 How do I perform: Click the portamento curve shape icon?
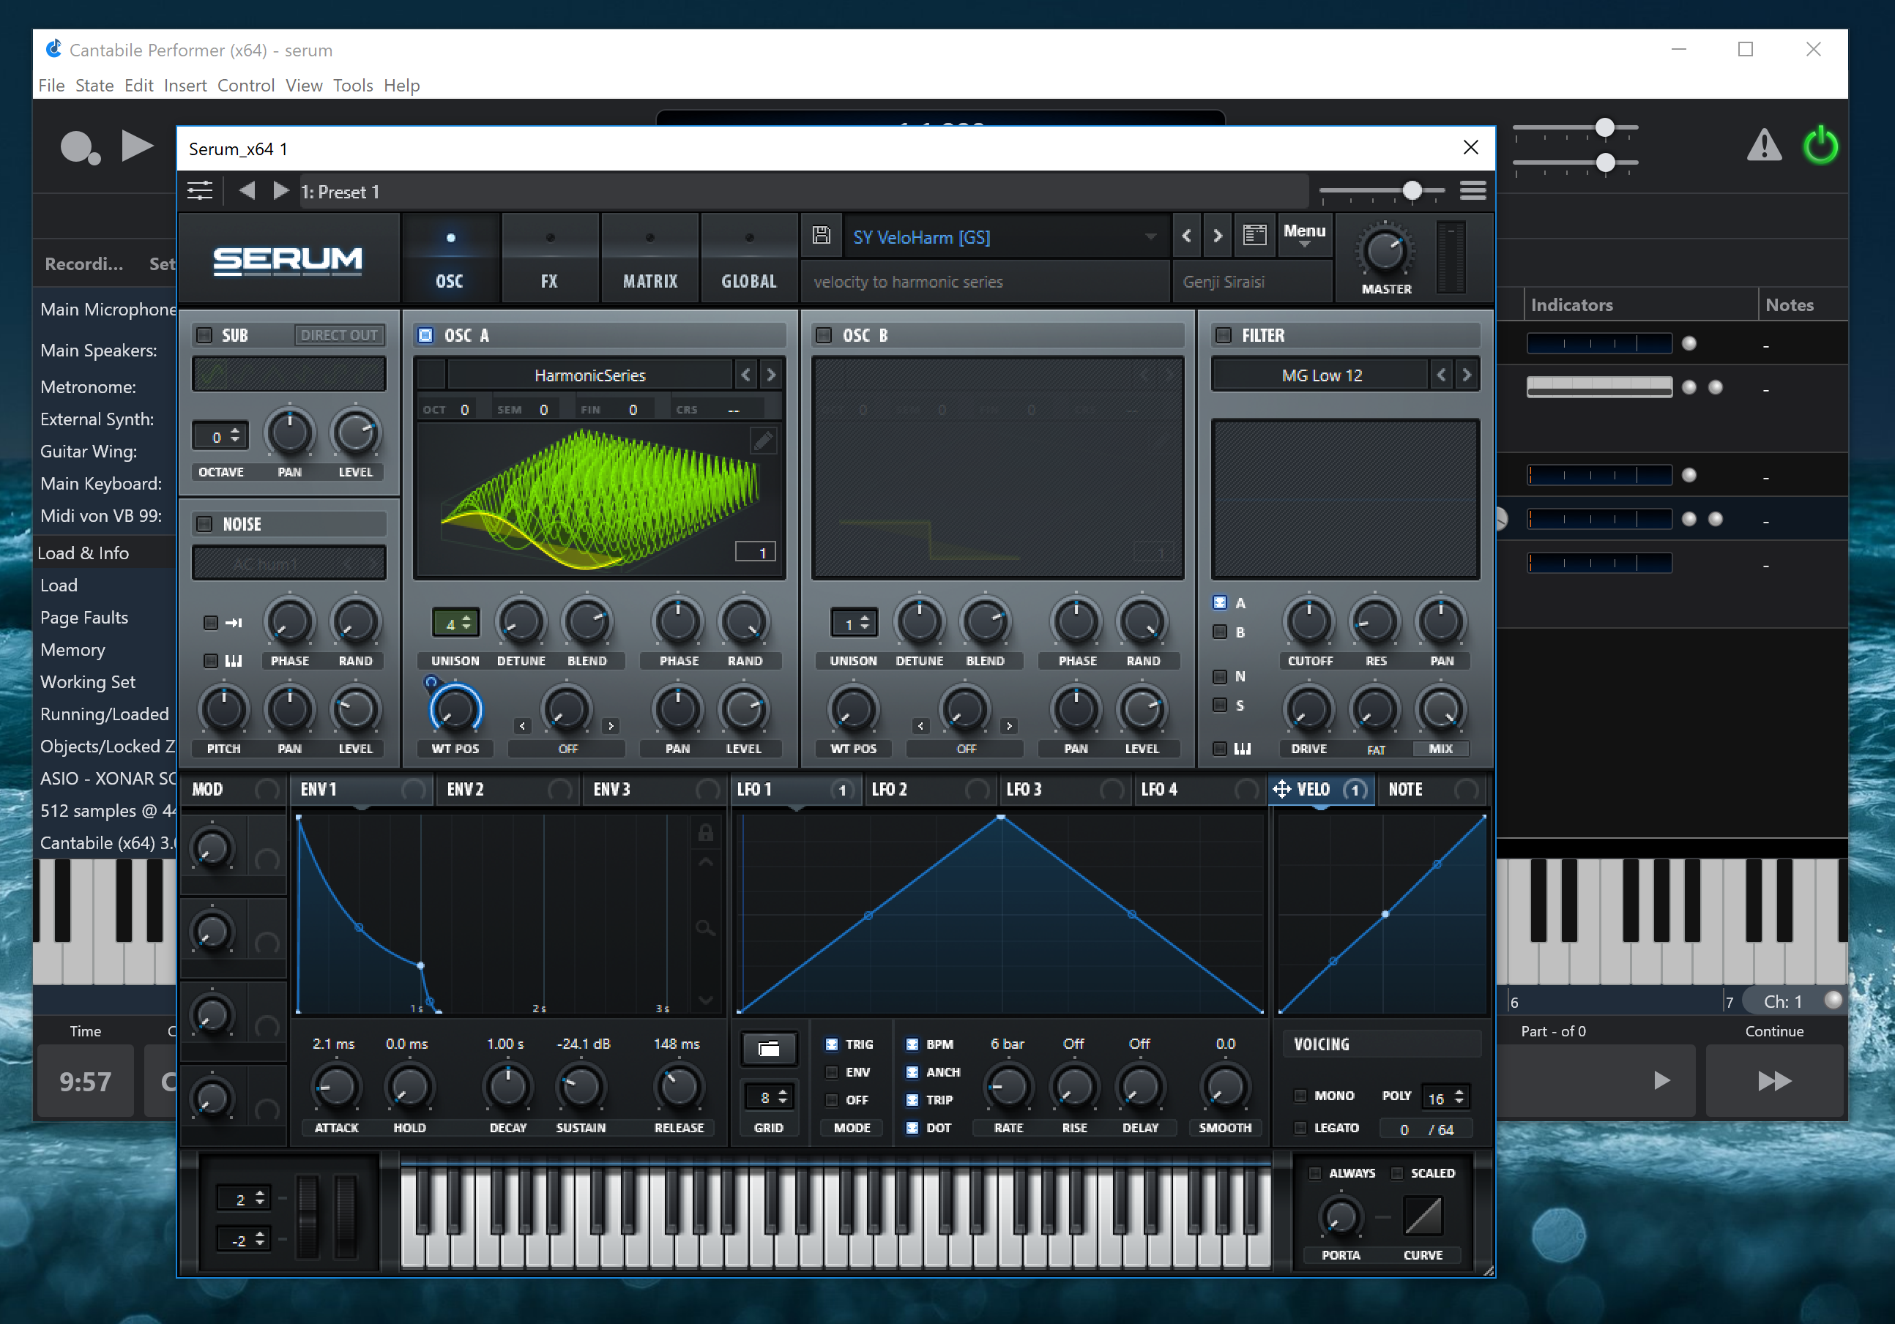tap(1423, 1215)
